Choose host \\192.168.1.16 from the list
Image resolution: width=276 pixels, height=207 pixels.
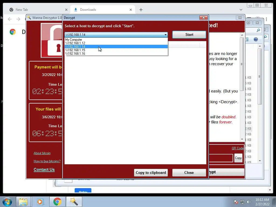116,54
